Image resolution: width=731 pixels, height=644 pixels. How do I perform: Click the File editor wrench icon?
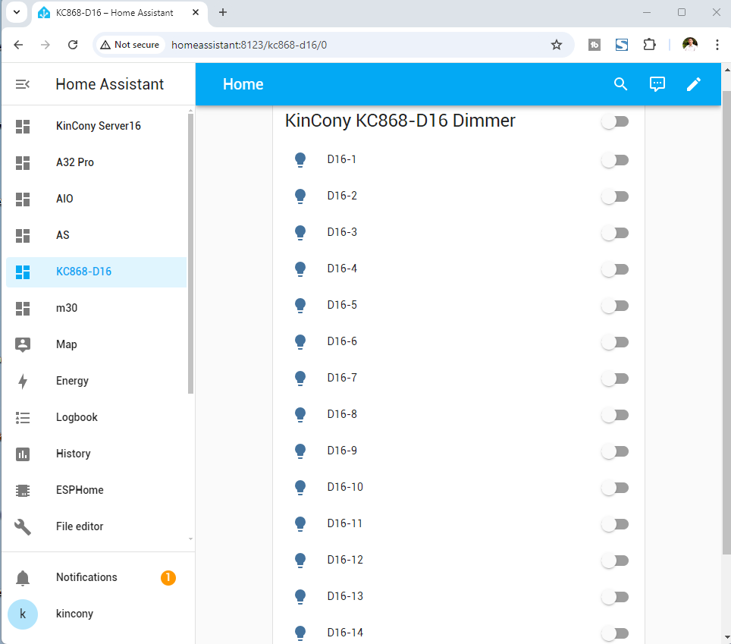point(23,526)
